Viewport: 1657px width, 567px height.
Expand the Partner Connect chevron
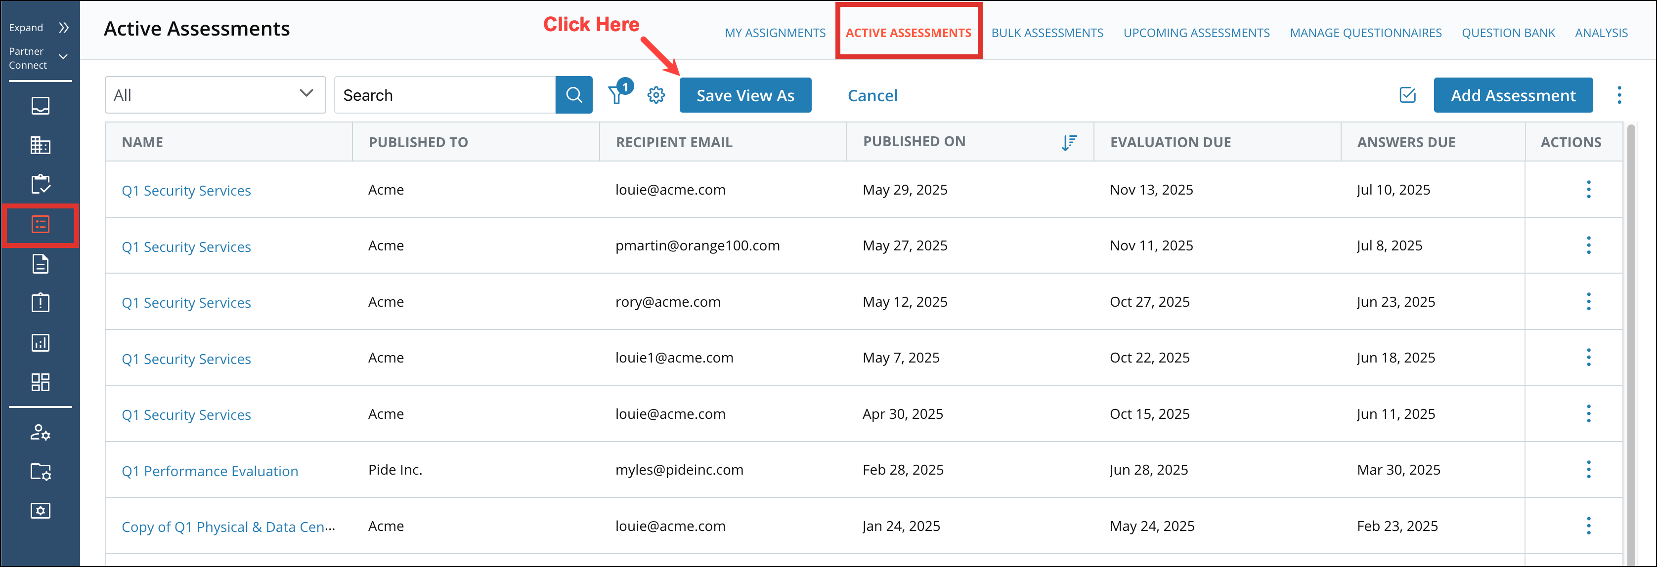tap(63, 57)
